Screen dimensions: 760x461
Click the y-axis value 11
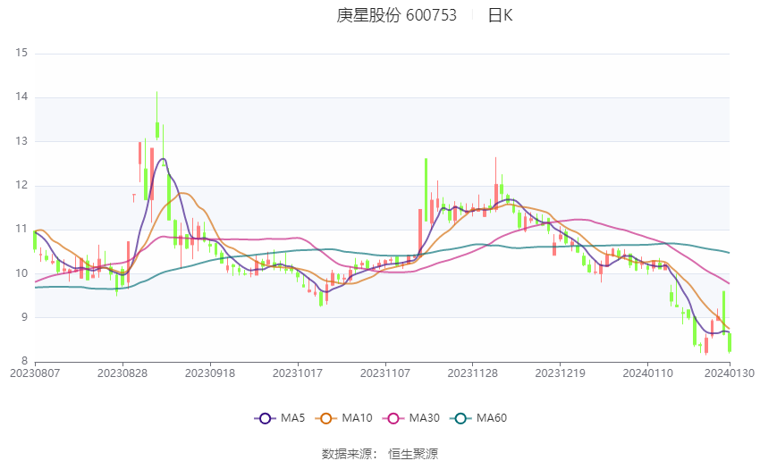[21, 229]
